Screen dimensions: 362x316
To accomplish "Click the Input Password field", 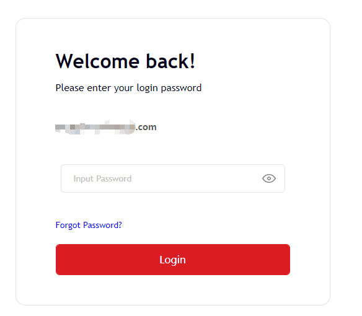I will 173,178.
